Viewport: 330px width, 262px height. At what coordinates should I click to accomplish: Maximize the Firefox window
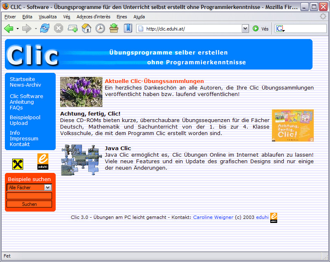(x=314, y=7)
